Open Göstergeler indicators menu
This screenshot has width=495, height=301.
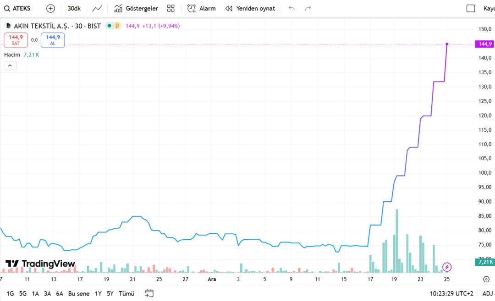(x=136, y=8)
